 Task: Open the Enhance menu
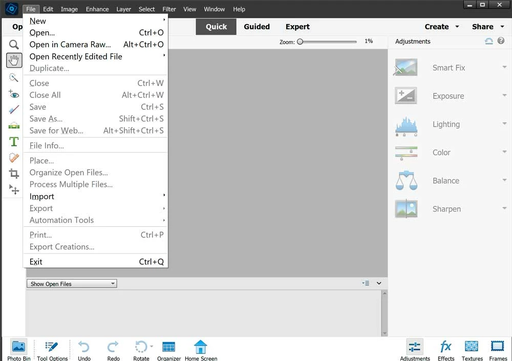(97, 9)
